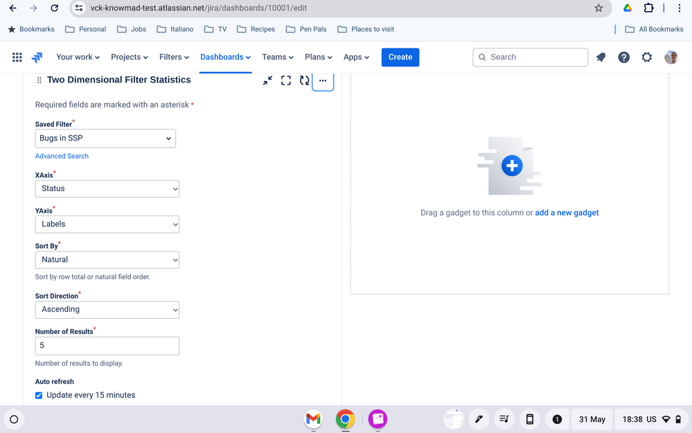Open the Teams menu
The height and width of the screenshot is (433, 692).
[x=278, y=57]
